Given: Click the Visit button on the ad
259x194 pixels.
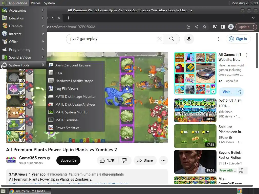Looking at the screenshot, I should tap(231, 92).
